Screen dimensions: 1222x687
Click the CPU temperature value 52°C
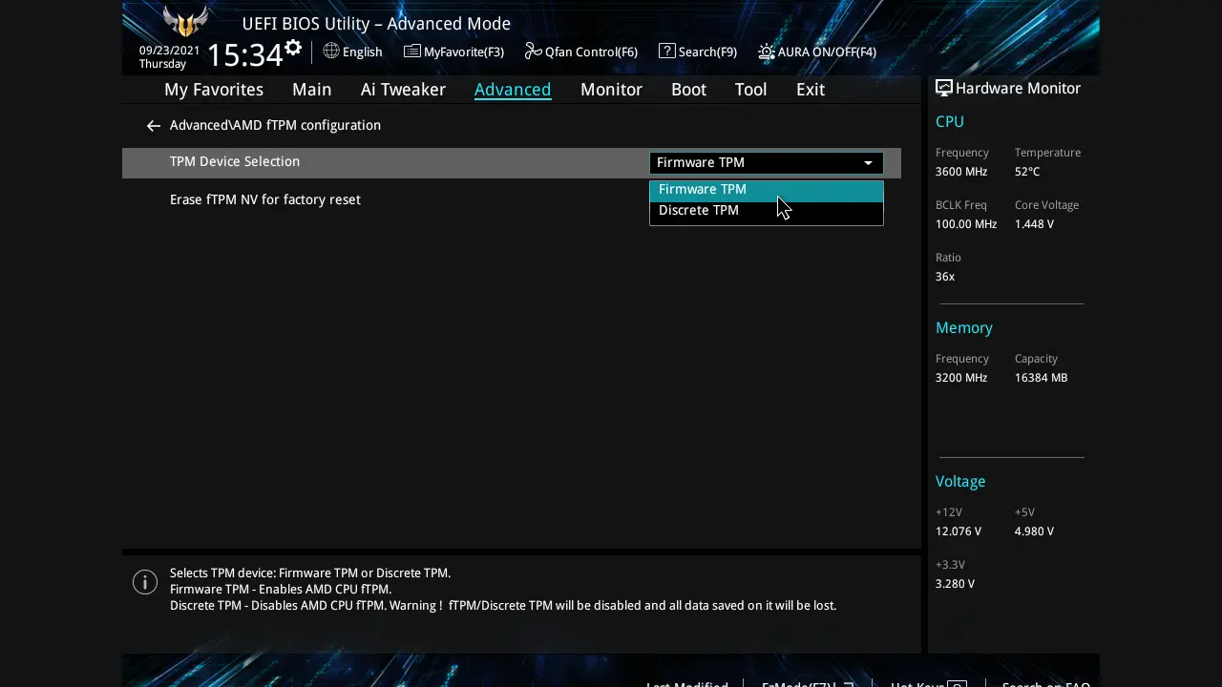[x=1027, y=172]
